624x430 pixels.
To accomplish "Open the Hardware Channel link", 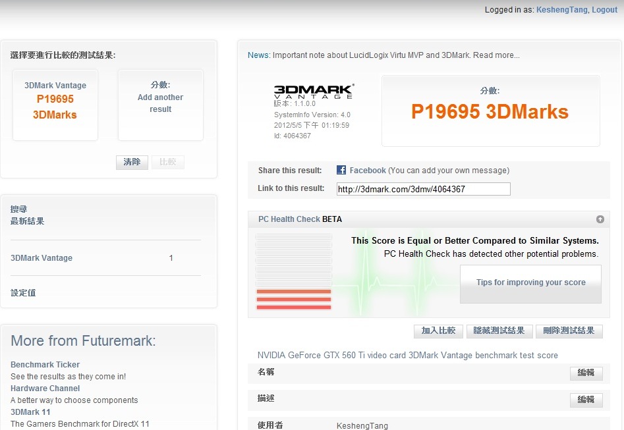I will coord(45,389).
